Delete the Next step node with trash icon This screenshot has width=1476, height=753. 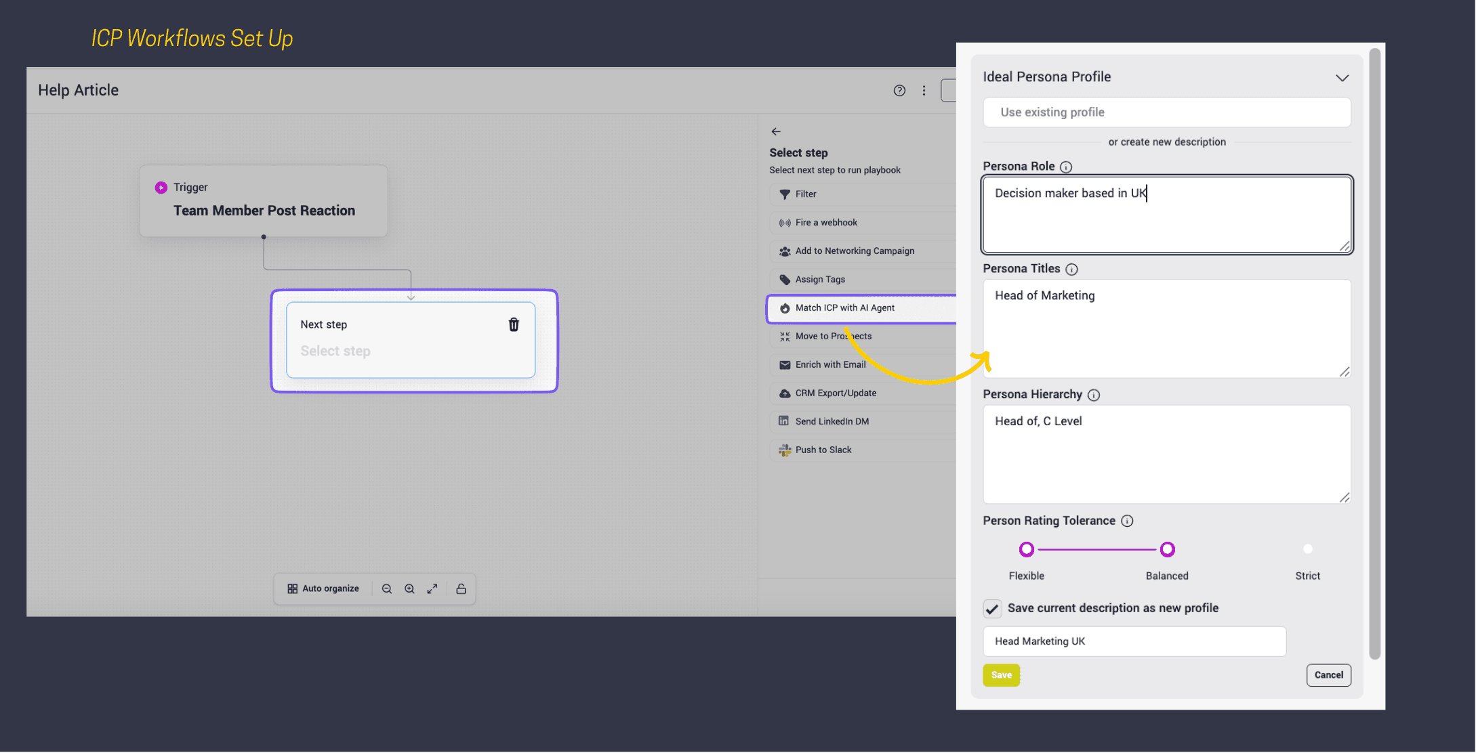[x=514, y=325]
